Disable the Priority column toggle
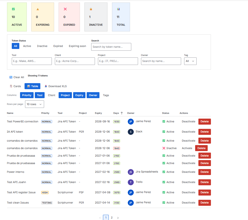This screenshot has height=220, width=248. pyautogui.click(x=27, y=95)
